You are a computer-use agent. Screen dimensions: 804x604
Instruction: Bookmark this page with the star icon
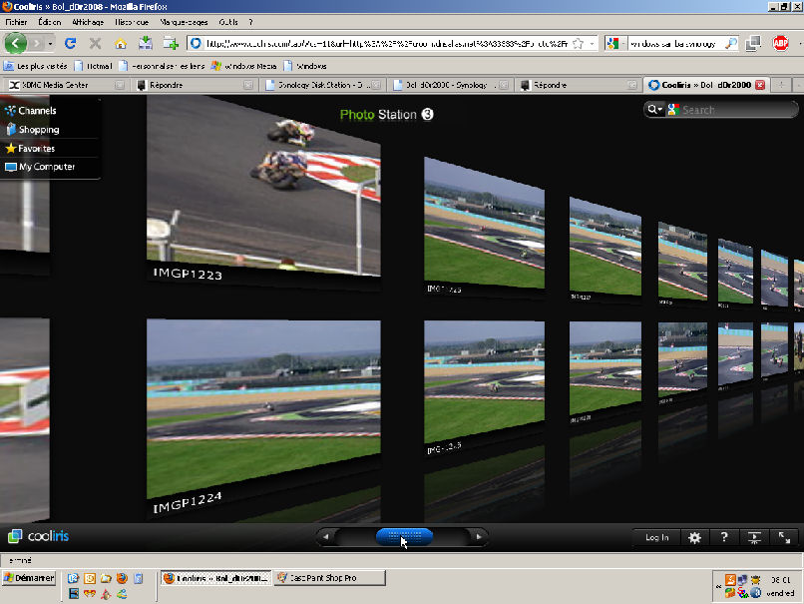click(578, 44)
